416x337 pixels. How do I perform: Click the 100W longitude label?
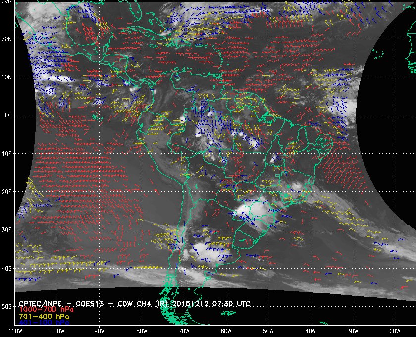pyautogui.click(x=57, y=331)
